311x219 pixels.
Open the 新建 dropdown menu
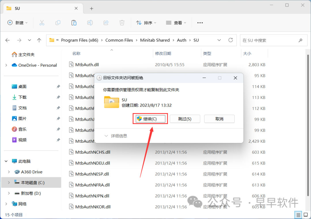coord(18,23)
